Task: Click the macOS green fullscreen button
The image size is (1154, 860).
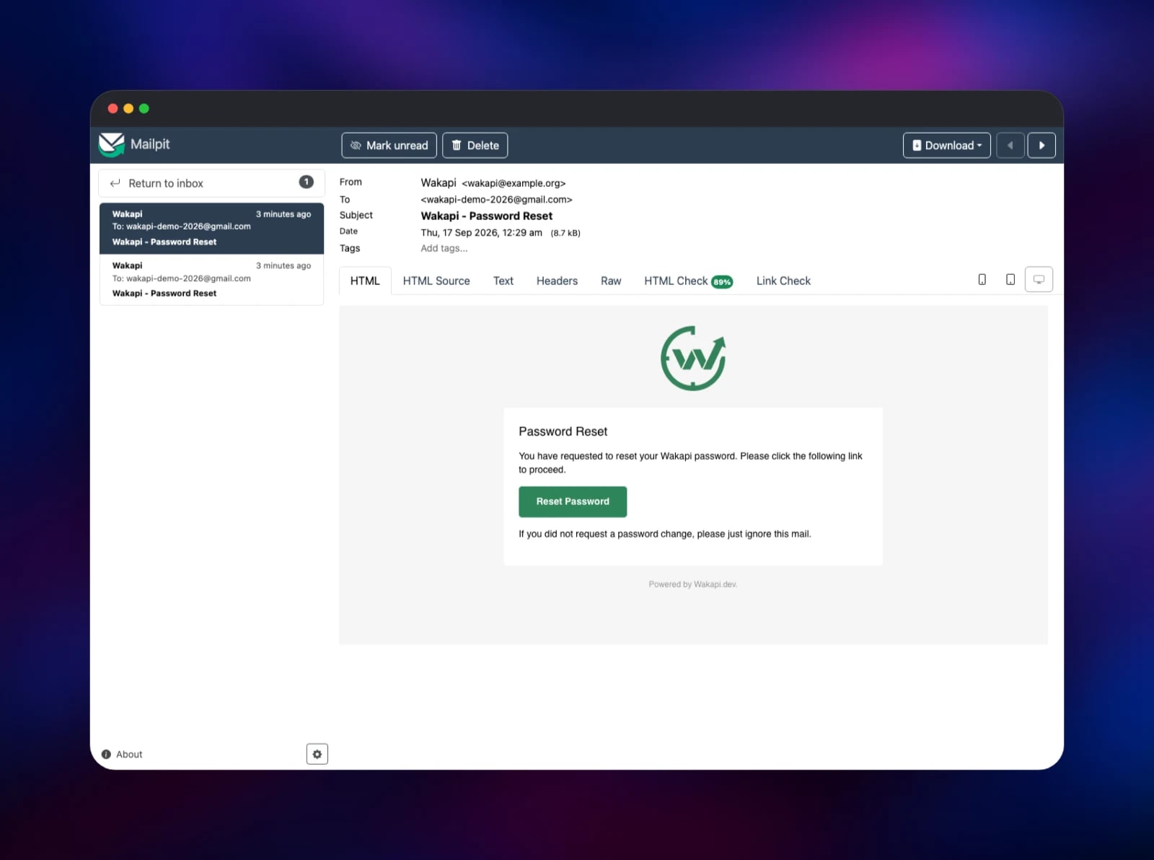Action: [144, 108]
